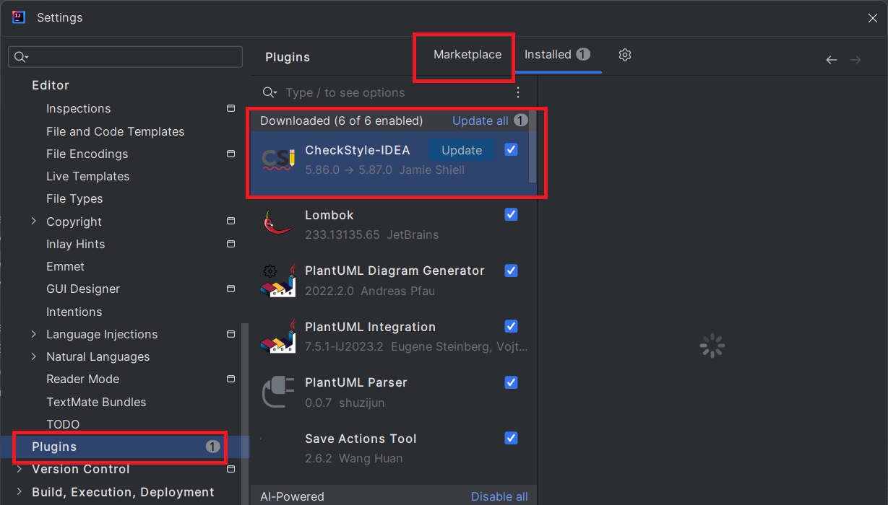Click the settings search input field
Image resolution: width=888 pixels, height=505 pixels.
tap(125, 57)
